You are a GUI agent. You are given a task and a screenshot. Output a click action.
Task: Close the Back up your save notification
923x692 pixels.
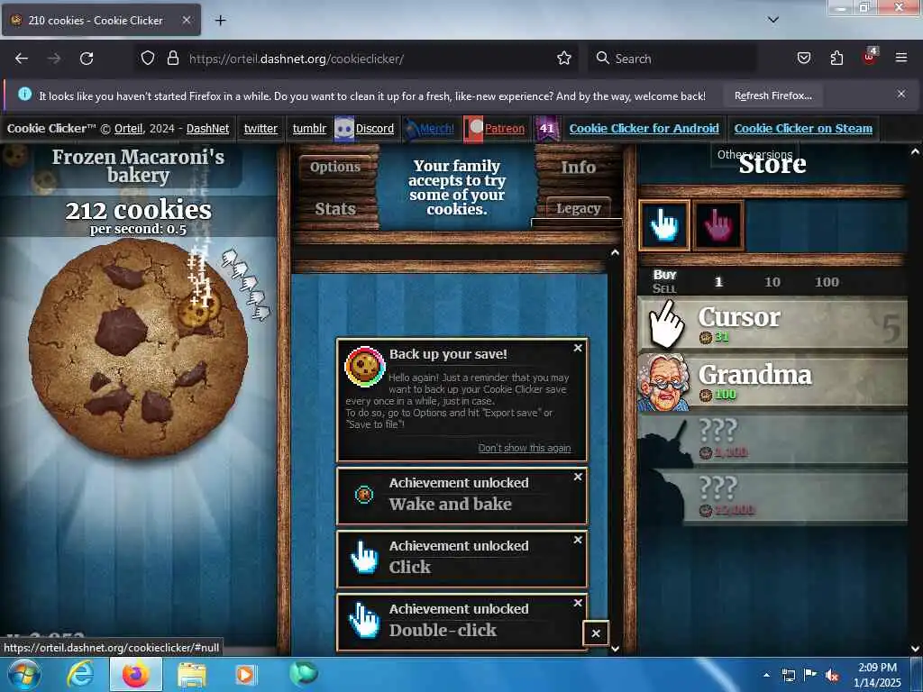(578, 349)
